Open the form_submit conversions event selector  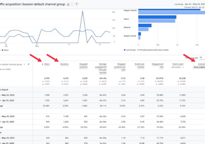(x=199, y=67)
